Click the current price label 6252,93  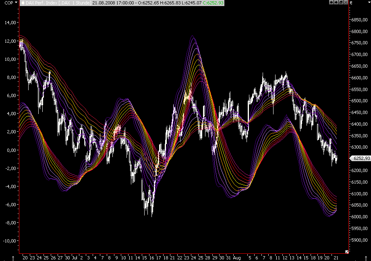tap(361, 158)
